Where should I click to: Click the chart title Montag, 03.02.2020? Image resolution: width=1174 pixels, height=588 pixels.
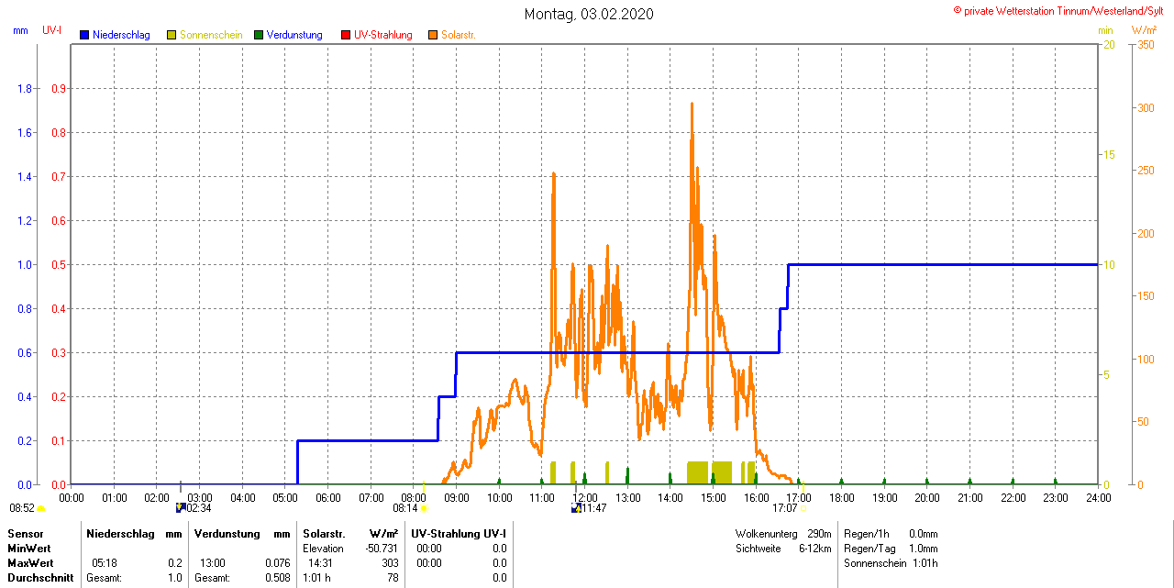click(x=589, y=14)
